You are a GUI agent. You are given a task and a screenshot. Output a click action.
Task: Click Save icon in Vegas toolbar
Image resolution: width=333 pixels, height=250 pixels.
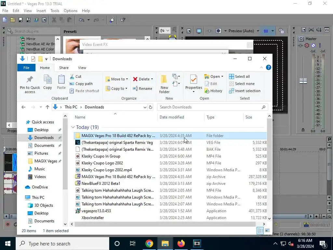coord(20,20)
